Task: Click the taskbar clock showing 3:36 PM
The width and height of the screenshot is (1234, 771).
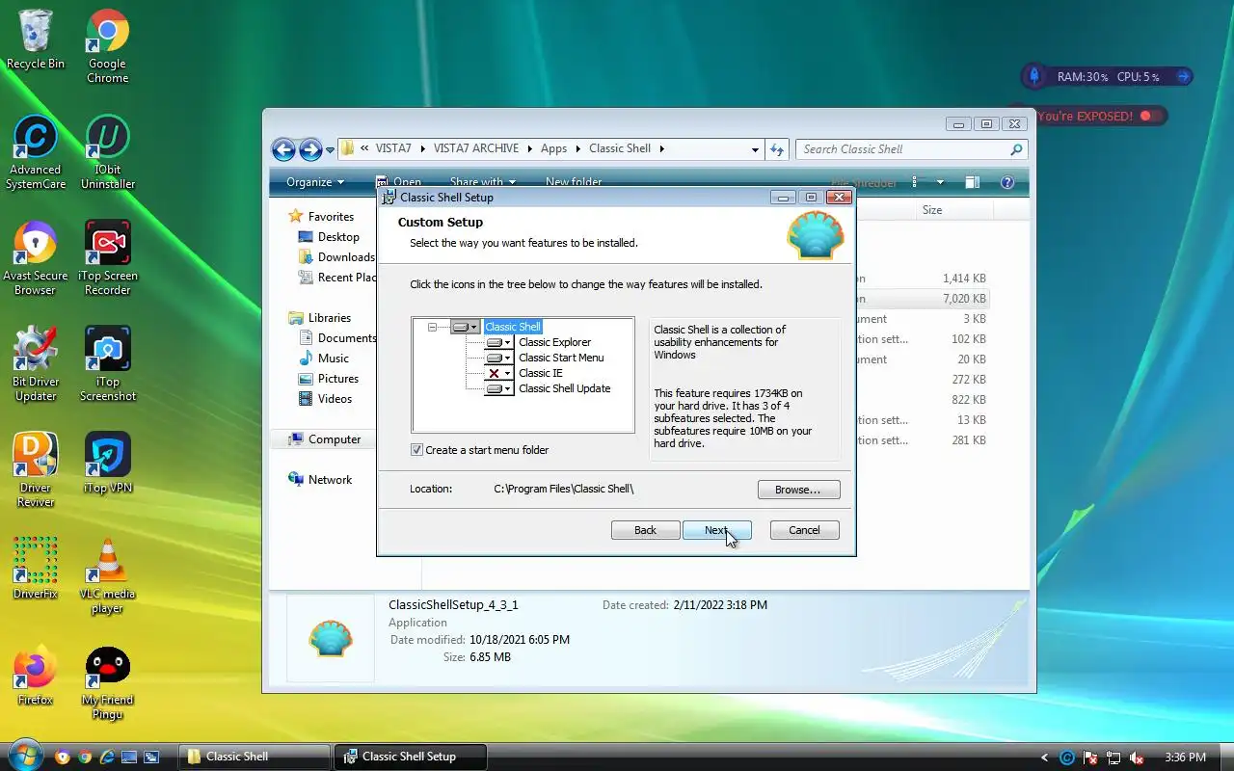Action: click(x=1185, y=758)
